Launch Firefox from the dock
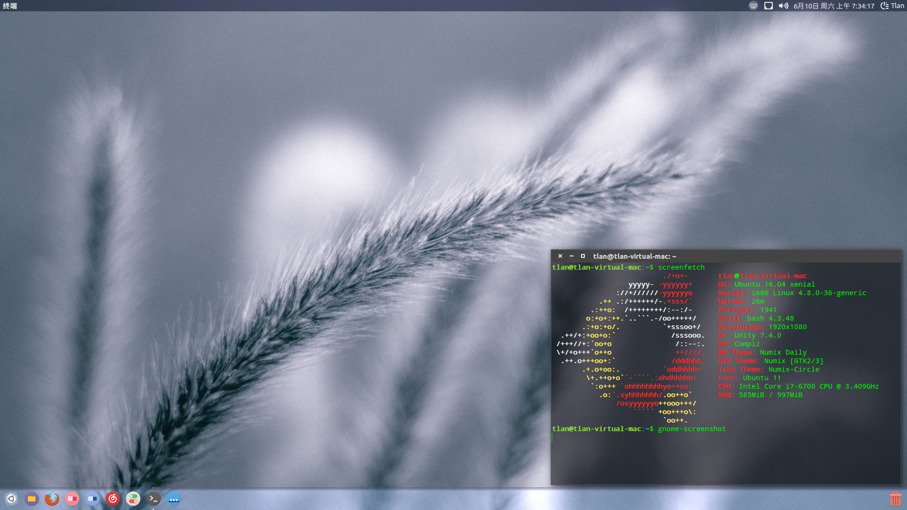This screenshot has width=907, height=510. (52, 499)
